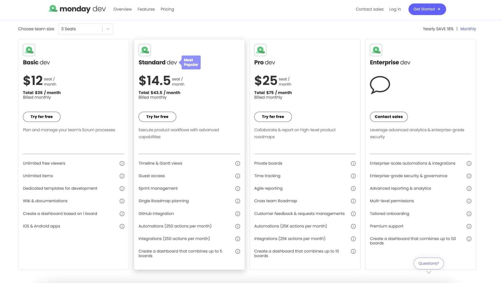The width and height of the screenshot is (502, 283).
Task: Show info for Advanced reporting & analytics
Action: tap(469, 189)
